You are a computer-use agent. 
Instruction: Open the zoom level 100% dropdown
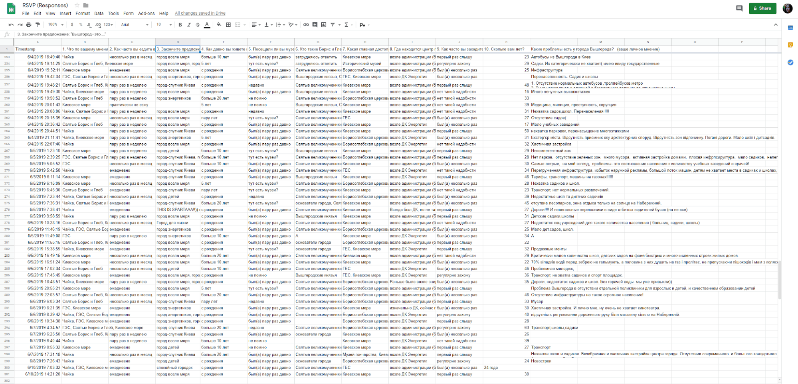pos(55,25)
